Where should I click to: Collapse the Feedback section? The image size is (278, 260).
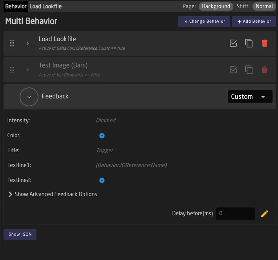click(x=29, y=96)
